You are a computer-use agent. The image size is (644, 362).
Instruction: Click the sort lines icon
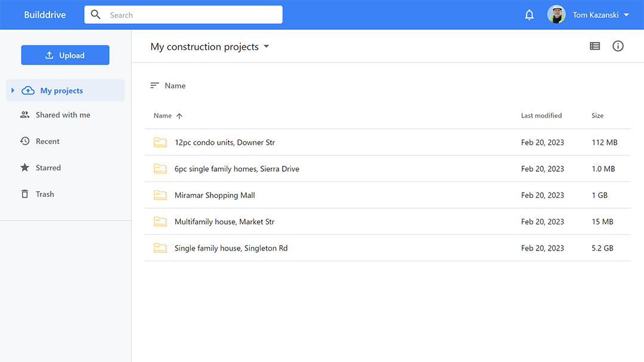click(x=154, y=85)
